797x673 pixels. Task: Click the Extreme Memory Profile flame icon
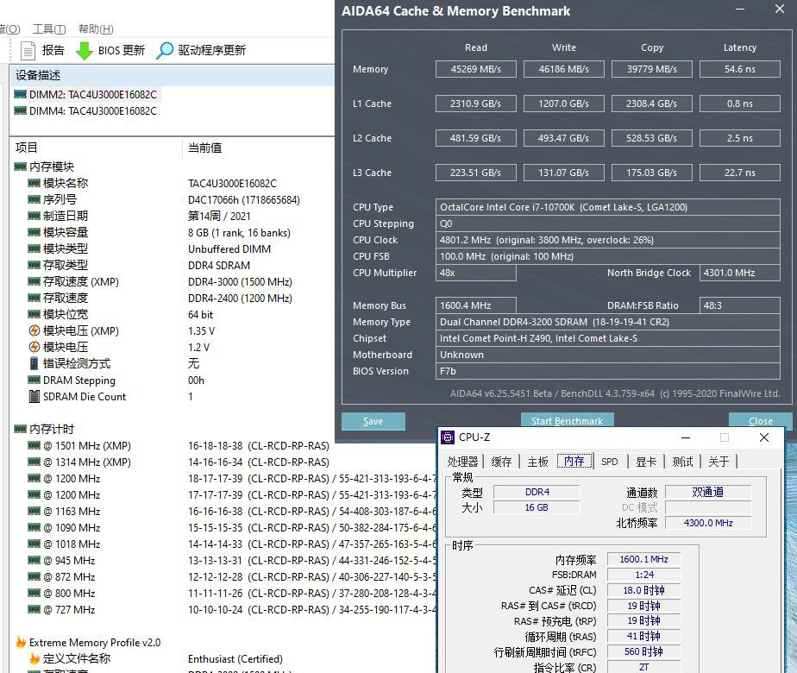click(21, 643)
